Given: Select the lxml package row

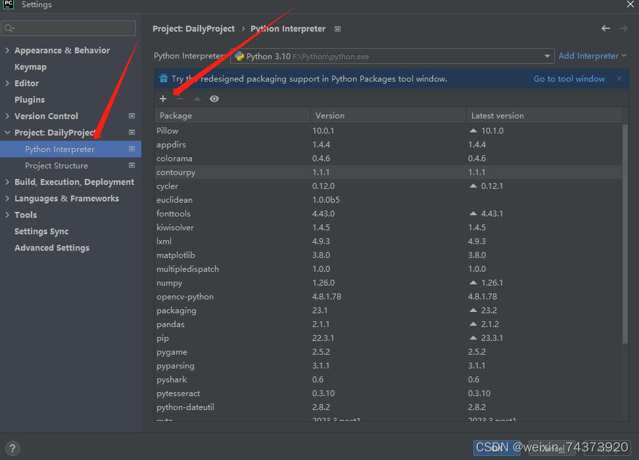Looking at the screenshot, I should coord(389,241).
